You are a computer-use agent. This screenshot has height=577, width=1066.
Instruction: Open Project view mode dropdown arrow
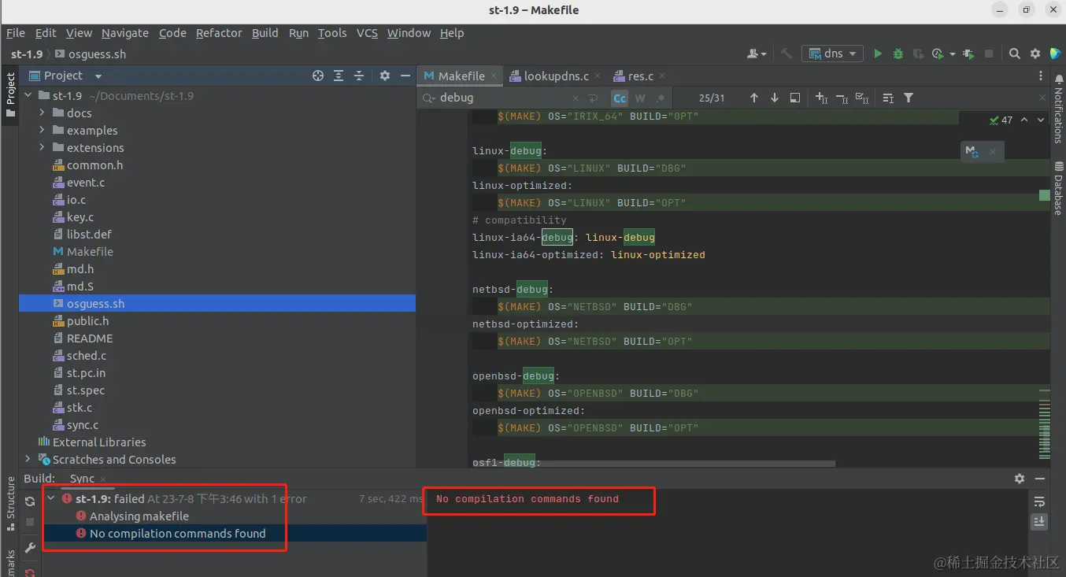(98, 76)
